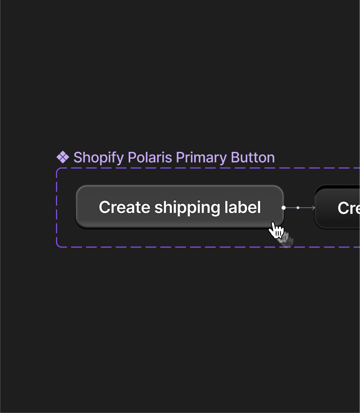The height and width of the screenshot is (413, 360).
Task: Click the word "Primary" in the title
Action: point(201,157)
